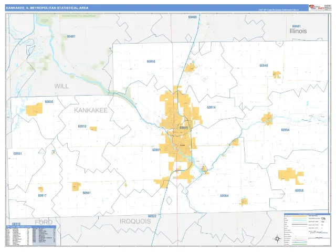Click ZIP code label 60917
This screenshot has height=252, width=336.
click(x=42, y=196)
